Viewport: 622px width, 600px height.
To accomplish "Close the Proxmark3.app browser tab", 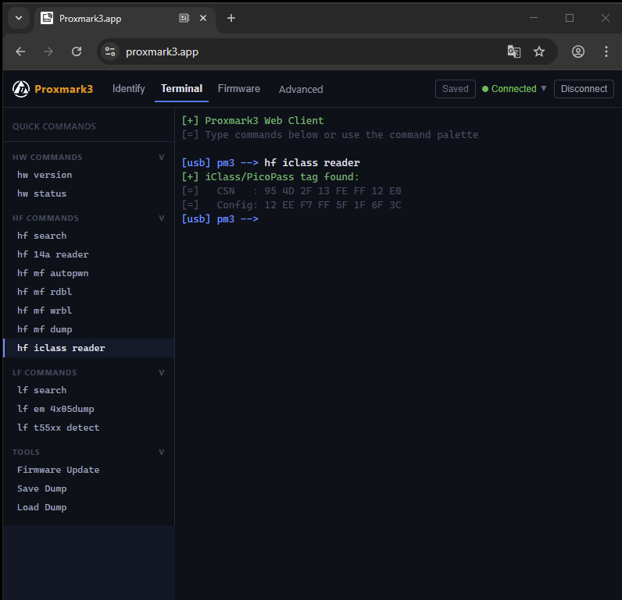I will point(203,18).
